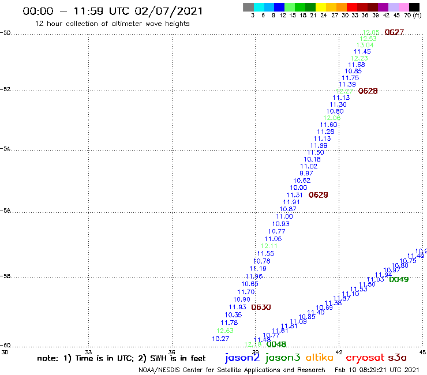
Task: Click the 12.27 wave height value
Action: tap(344, 91)
